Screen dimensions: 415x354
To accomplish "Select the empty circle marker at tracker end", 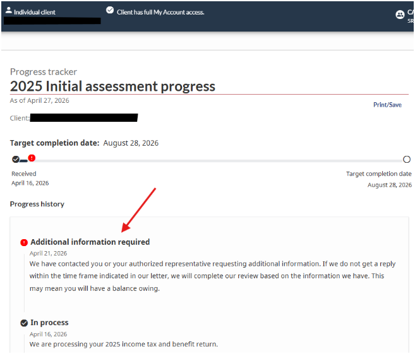I will pyautogui.click(x=406, y=160).
